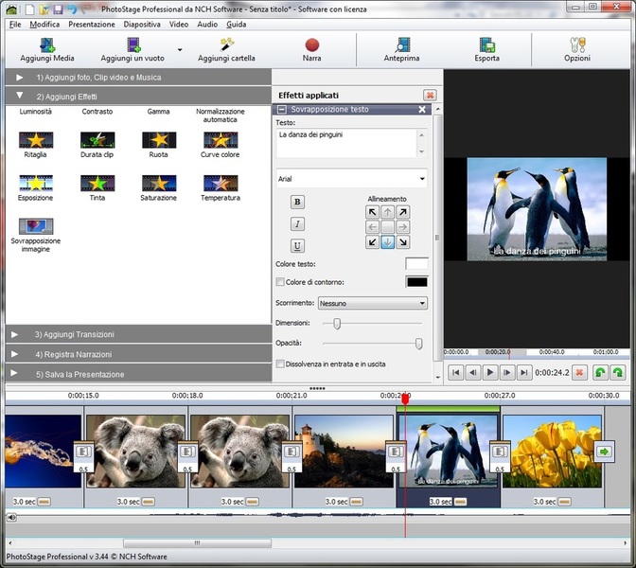Rotate slide left with green arrow
The height and width of the screenshot is (568, 636).
pos(600,372)
